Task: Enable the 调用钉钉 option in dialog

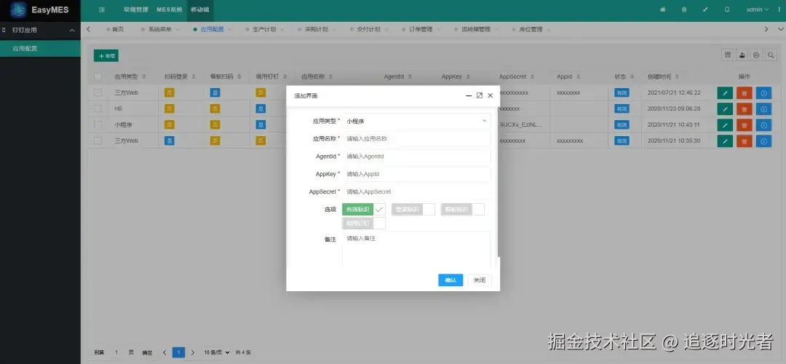Action: [x=364, y=223]
